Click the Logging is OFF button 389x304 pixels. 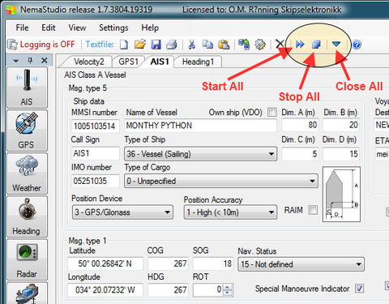pyautogui.click(x=41, y=45)
